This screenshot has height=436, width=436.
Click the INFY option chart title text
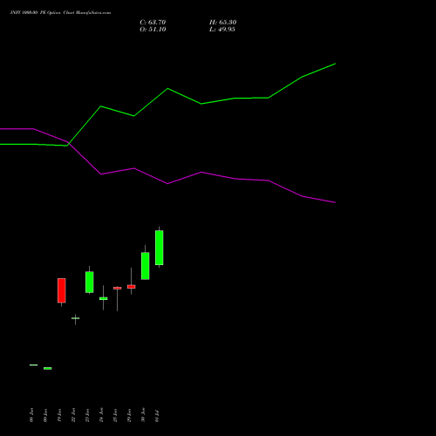[60, 13]
